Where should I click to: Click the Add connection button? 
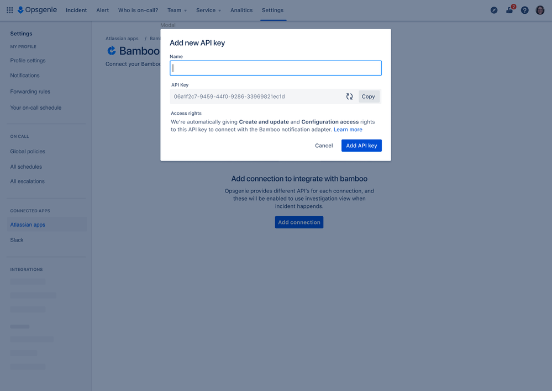click(299, 222)
